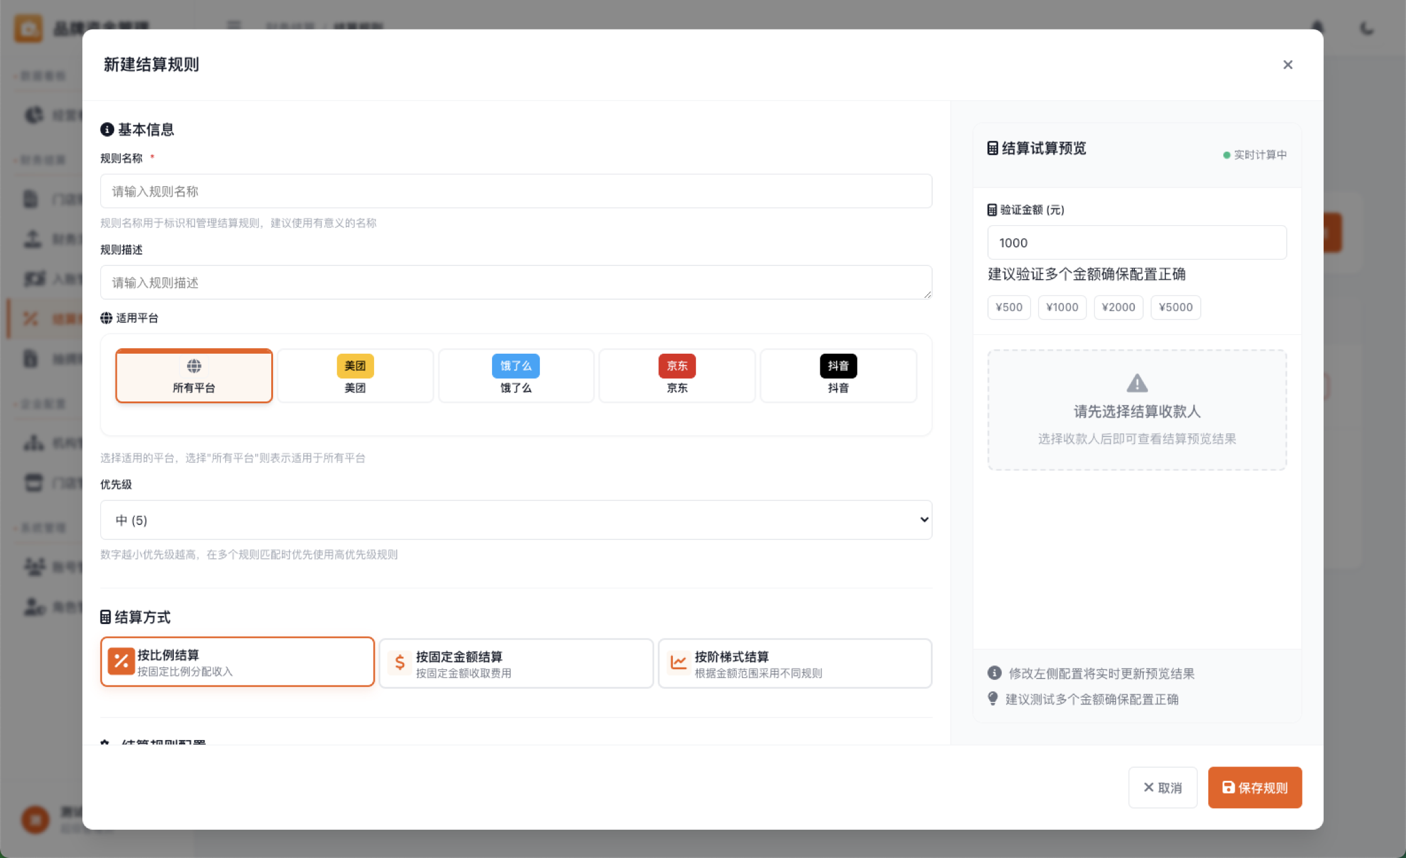Screen dimensions: 1406x858
Task: Click 保存规则 save button
Action: point(1254,788)
